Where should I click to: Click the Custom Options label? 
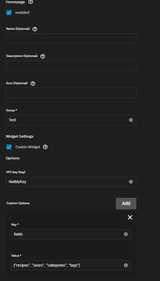18,203
